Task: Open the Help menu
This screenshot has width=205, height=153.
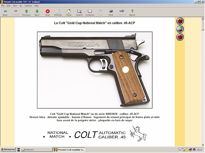Action: [36, 5]
